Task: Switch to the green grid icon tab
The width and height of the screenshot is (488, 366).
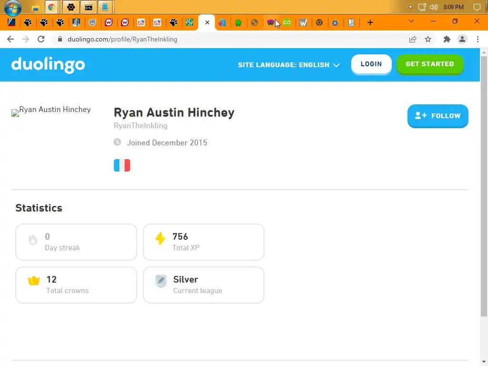Action: 189,22
